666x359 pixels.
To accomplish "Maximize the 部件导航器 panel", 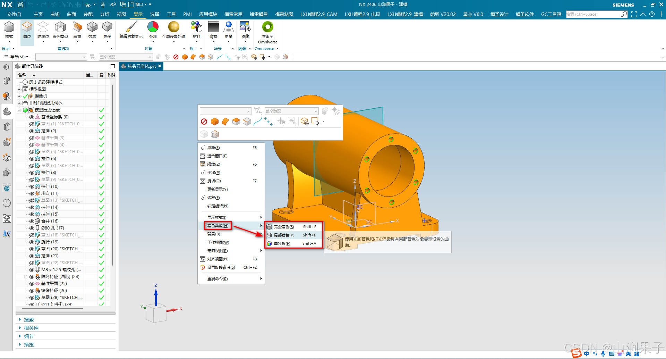I will 112,66.
